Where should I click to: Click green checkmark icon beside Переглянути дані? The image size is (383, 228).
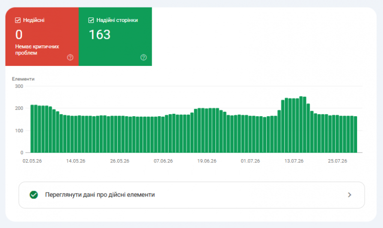34,195
